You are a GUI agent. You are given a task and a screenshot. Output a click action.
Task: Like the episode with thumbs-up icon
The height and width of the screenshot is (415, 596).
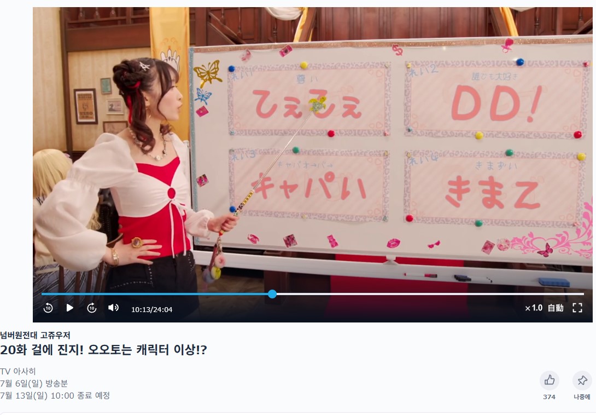click(x=549, y=380)
